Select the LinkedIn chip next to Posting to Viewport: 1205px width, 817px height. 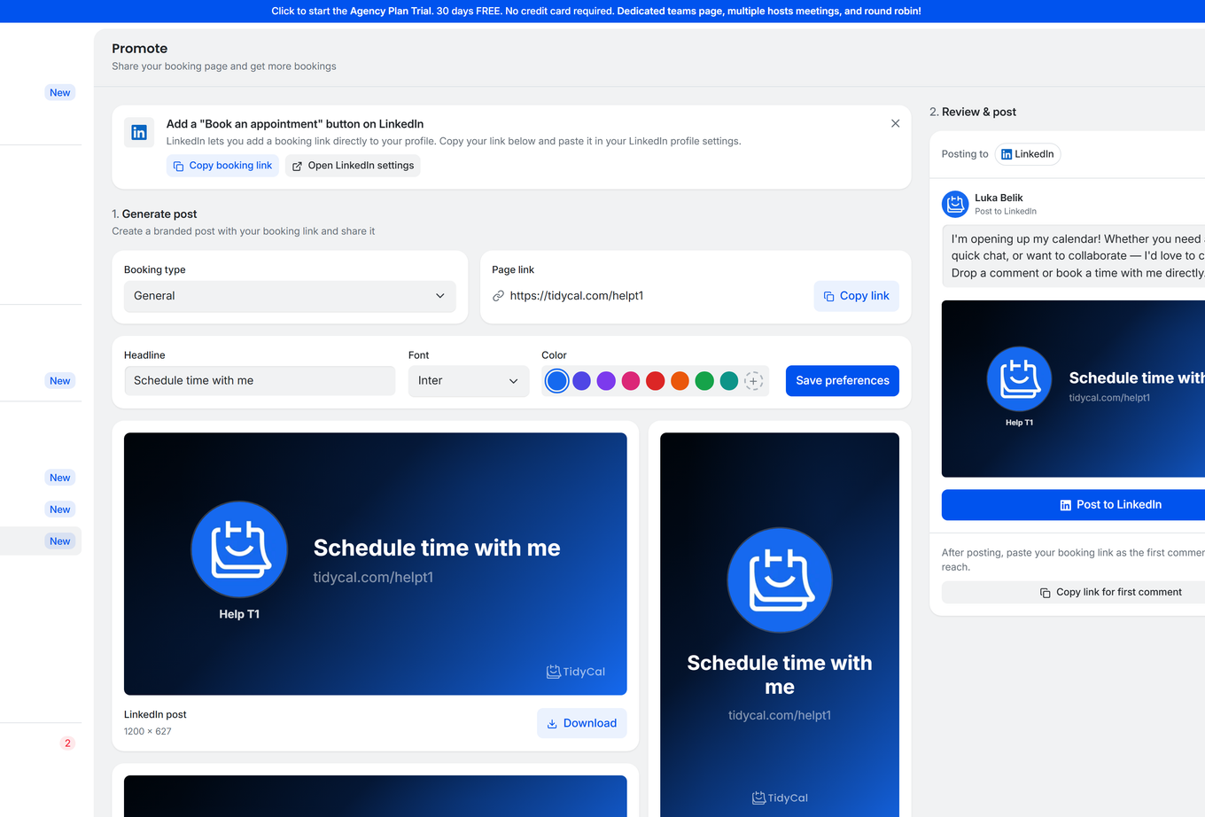[x=1028, y=154]
